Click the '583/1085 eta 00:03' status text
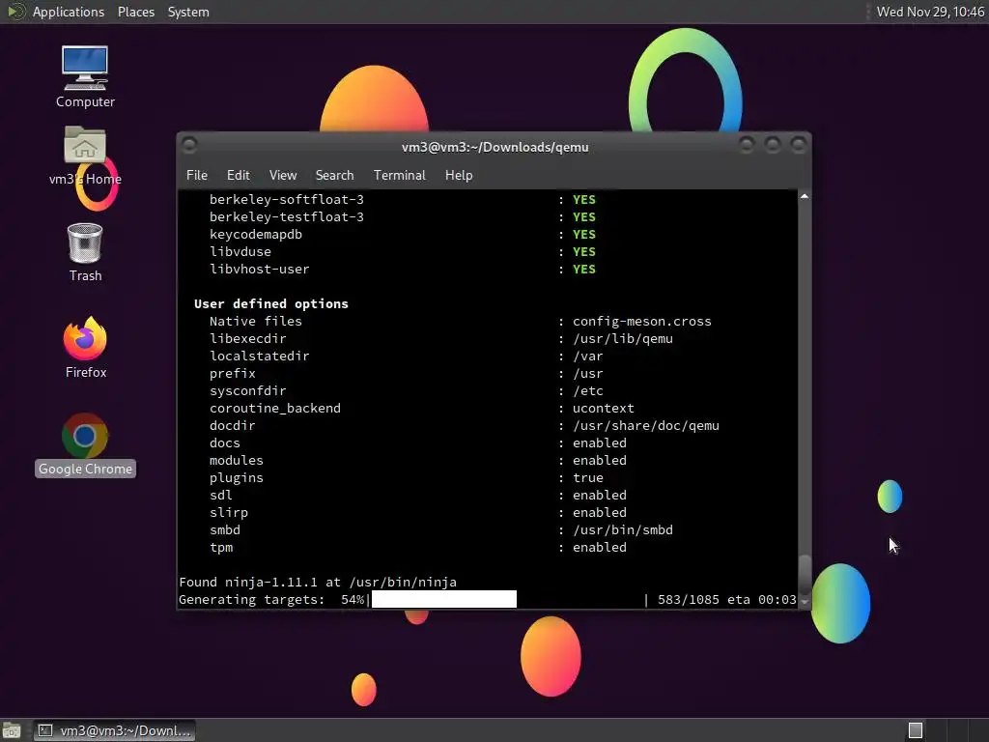 (x=726, y=599)
